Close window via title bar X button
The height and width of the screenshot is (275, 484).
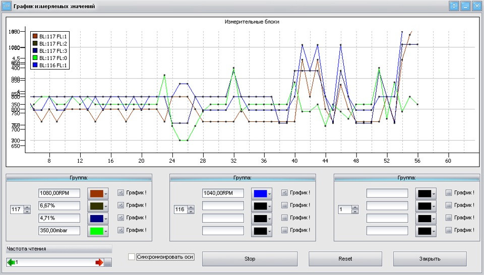click(x=477, y=6)
